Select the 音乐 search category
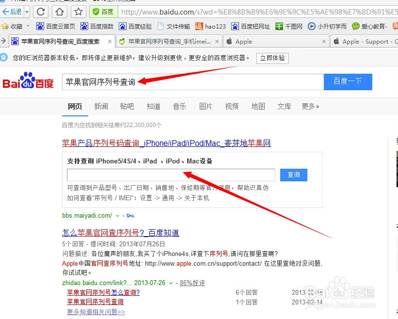The image size is (398, 319). point(179,106)
